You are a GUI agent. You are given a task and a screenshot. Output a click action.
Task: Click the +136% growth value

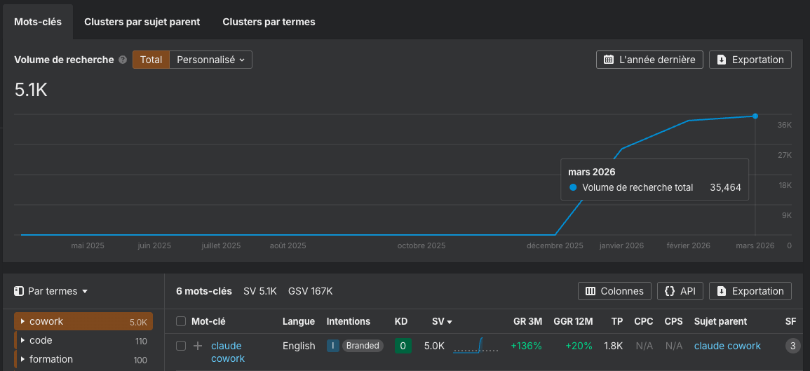[x=527, y=346]
